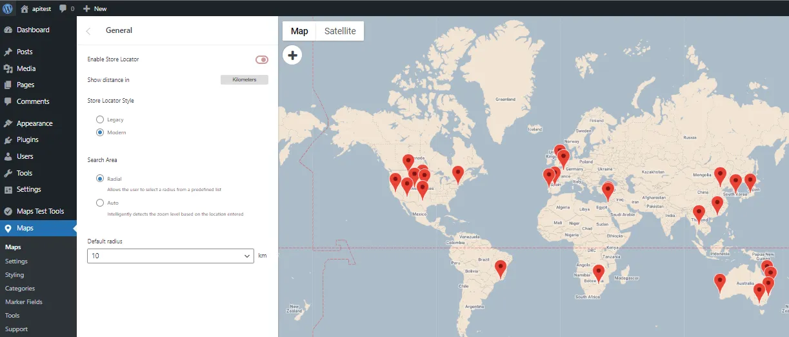Open the Categories submenu
The height and width of the screenshot is (337, 789).
[x=20, y=289]
